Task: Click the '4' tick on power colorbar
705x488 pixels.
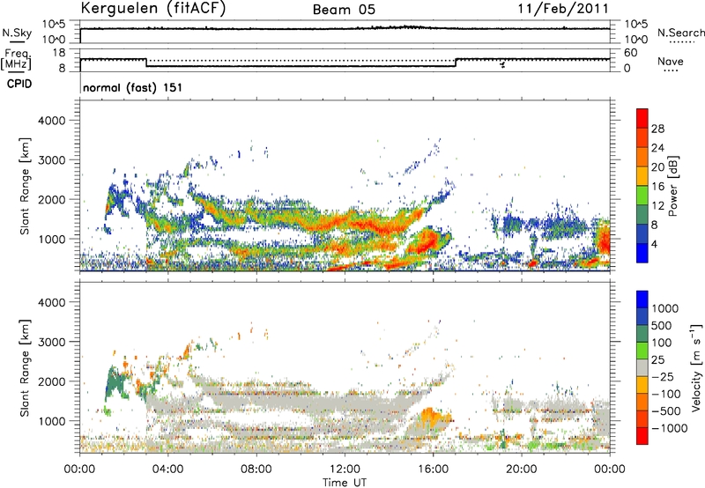Action: 655,245
